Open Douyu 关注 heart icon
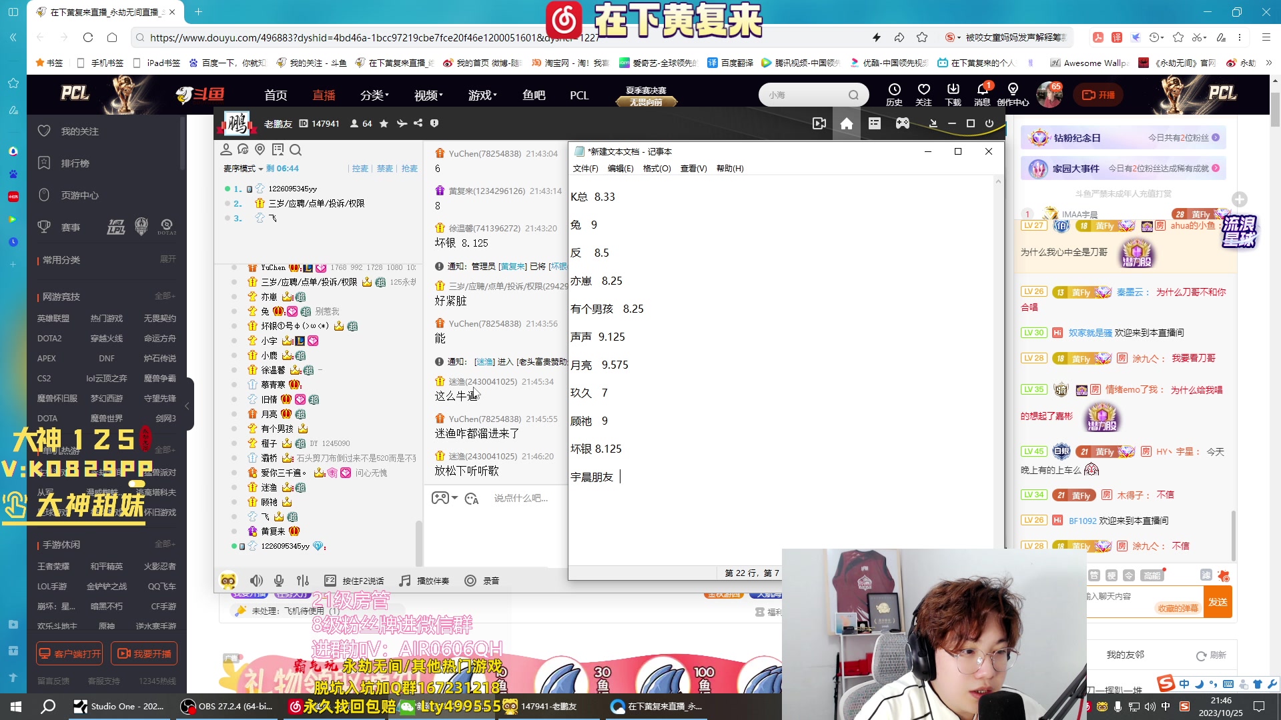This screenshot has width=1281, height=720. click(x=923, y=94)
